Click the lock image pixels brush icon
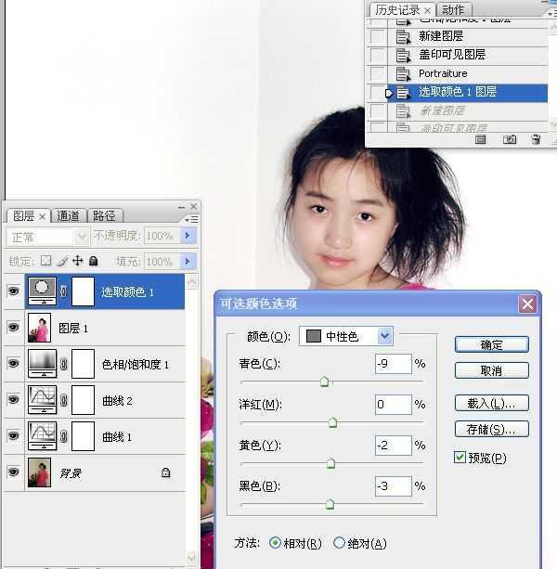The width and height of the screenshot is (557, 569). click(x=61, y=262)
